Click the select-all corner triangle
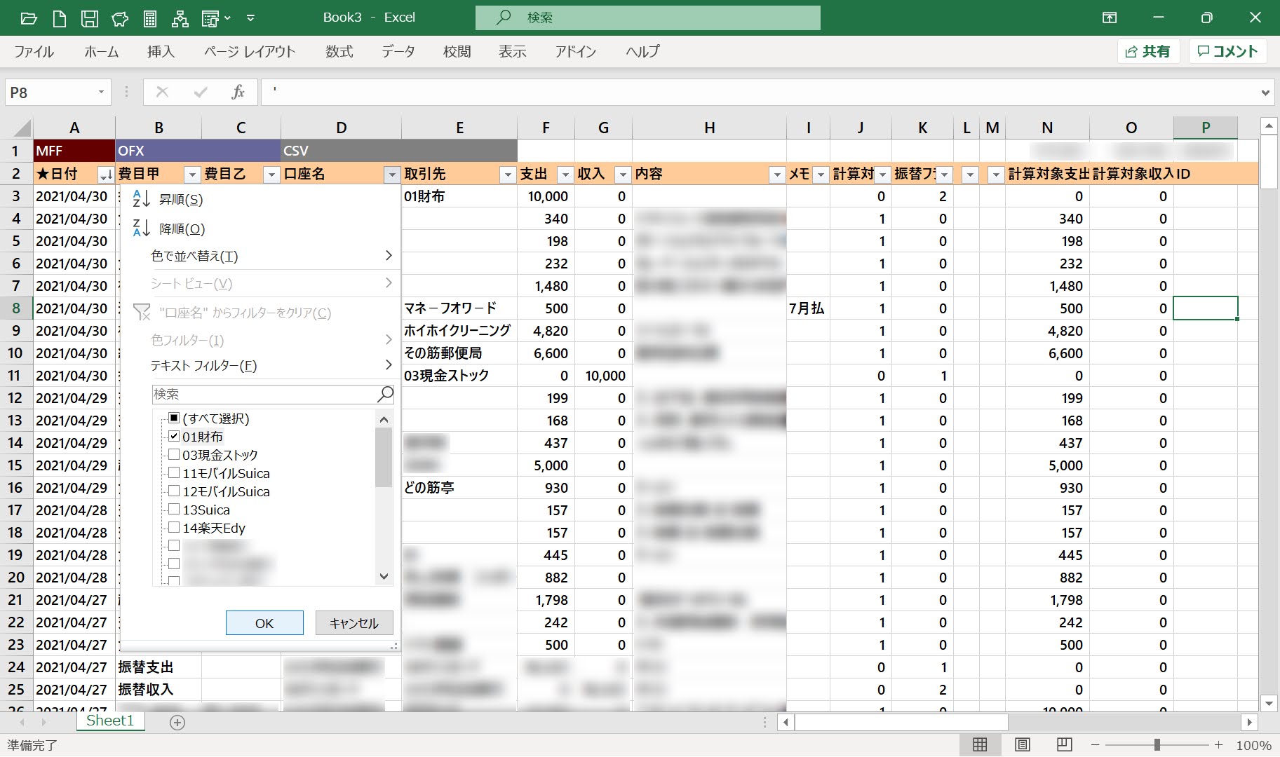 click(x=22, y=128)
